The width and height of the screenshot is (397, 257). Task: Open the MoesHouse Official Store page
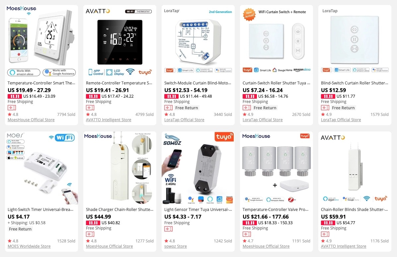(31, 120)
